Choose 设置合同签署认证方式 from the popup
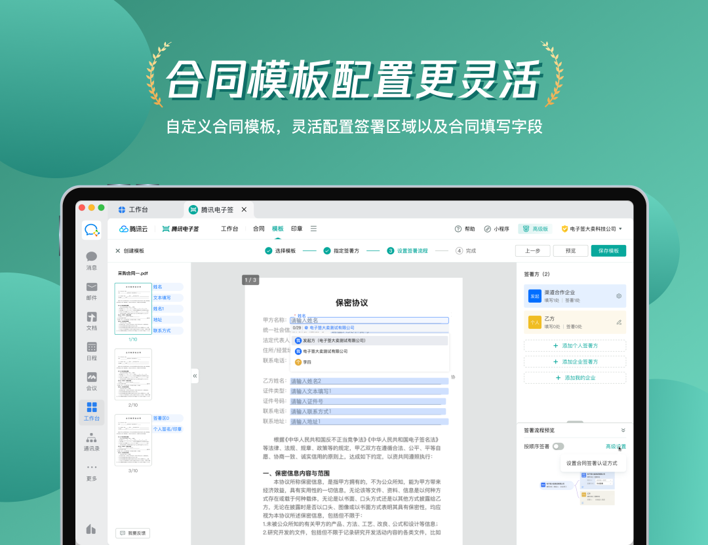708x545 pixels. [x=591, y=463]
